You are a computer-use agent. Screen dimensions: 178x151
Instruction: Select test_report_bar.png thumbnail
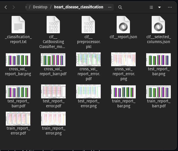[158, 59]
